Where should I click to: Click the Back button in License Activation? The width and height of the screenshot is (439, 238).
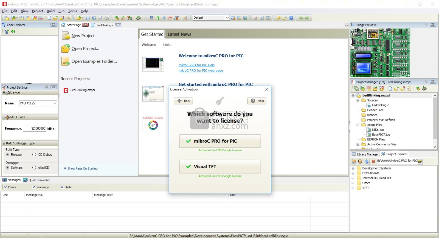pyautogui.click(x=183, y=101)
